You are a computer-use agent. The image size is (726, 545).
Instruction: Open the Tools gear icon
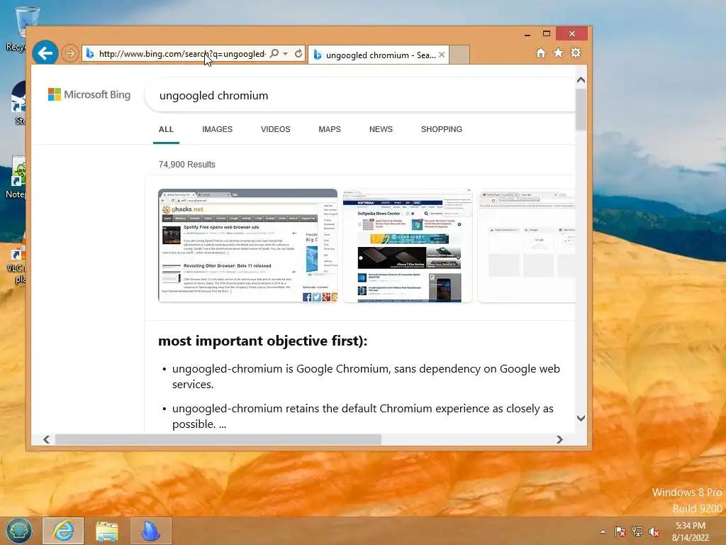tap(576, 53)
